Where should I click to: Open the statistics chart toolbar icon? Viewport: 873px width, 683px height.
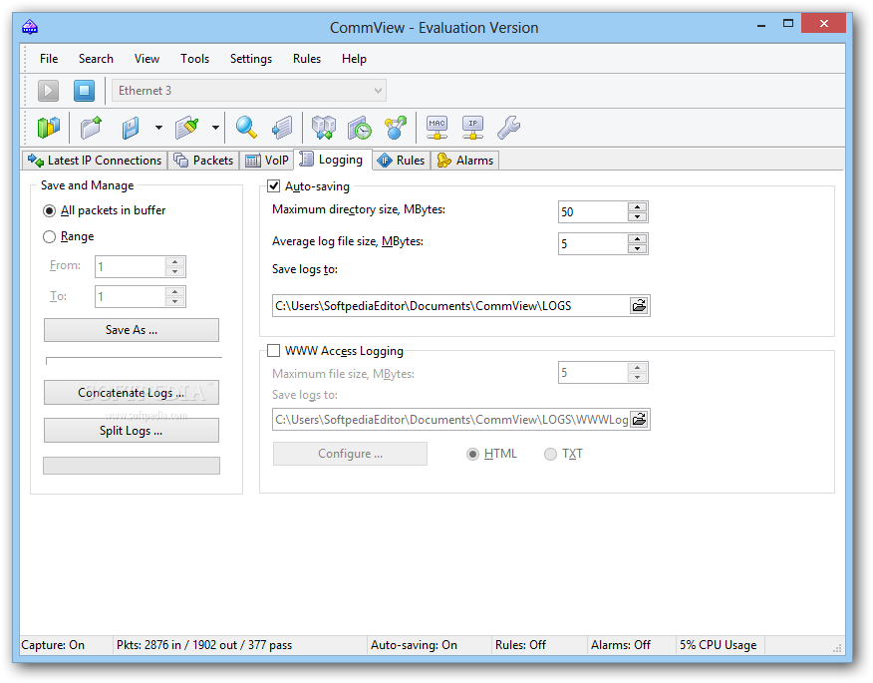coord(49,128)
